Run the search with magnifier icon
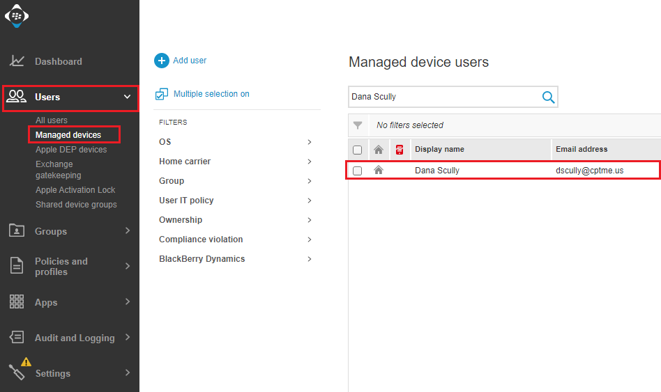 (548, 97)
